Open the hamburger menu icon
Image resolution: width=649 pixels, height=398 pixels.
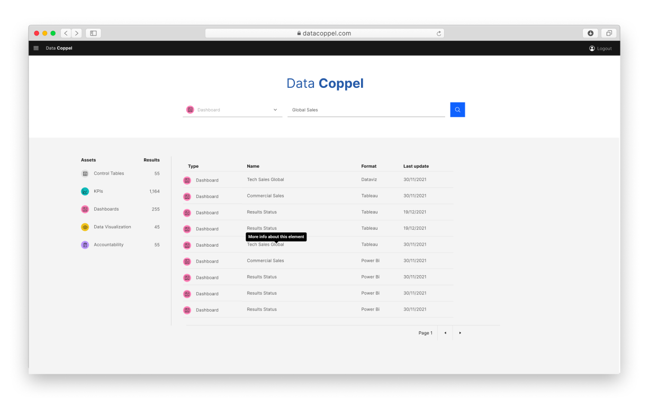[x=36, y=48]
